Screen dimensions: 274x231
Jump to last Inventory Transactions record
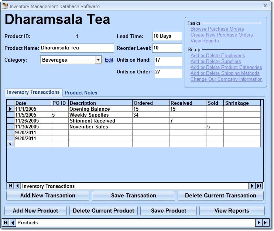259,186
